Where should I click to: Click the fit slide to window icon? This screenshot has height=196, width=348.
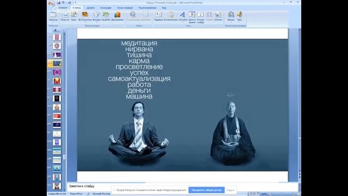click(299, 194)
